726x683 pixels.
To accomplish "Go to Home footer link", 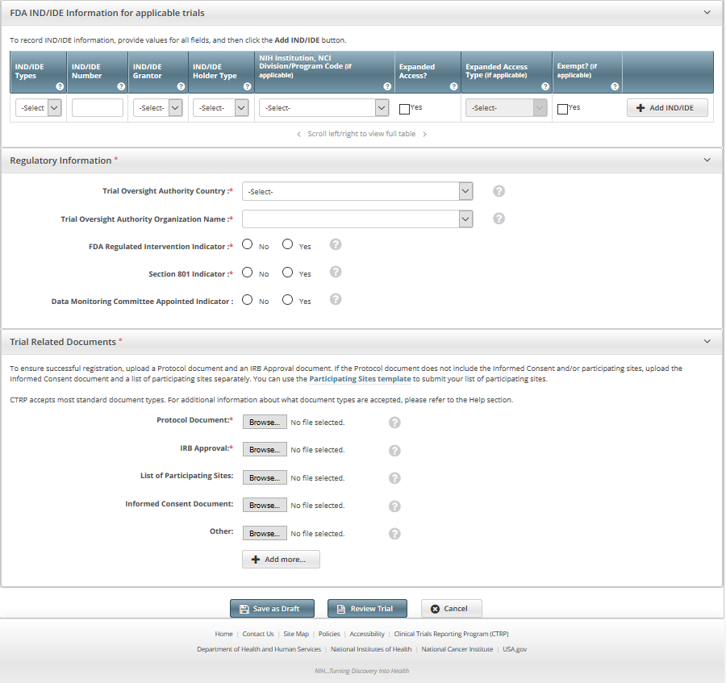I will [223, 634].
